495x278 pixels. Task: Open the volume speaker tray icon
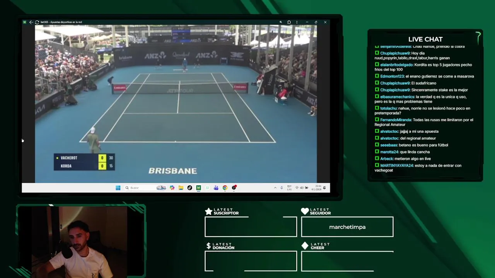pyautogui.click(x=302, y=188)
